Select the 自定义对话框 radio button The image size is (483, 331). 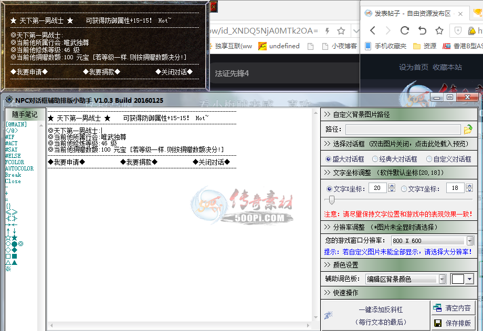tap(429, 159)
